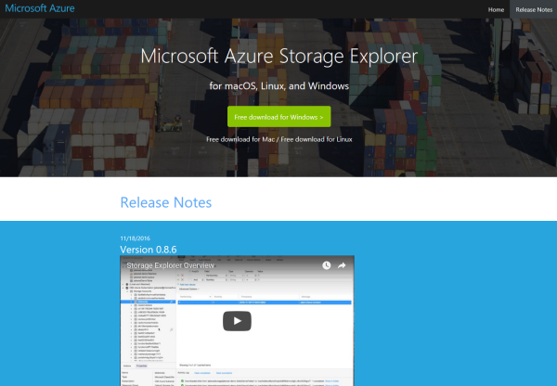Click the 11/18/2016 release date
The height and width of the screenshot is (386, 557).
tap(135, 238)
